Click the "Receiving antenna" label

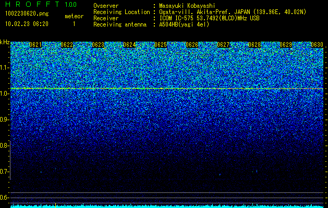point(120,24)
